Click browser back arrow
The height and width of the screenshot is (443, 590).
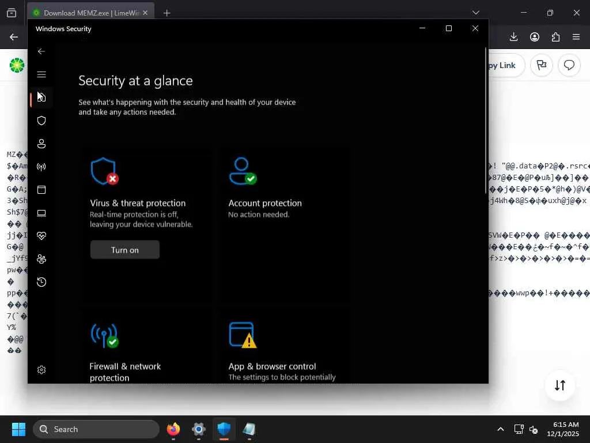(14, 37)
